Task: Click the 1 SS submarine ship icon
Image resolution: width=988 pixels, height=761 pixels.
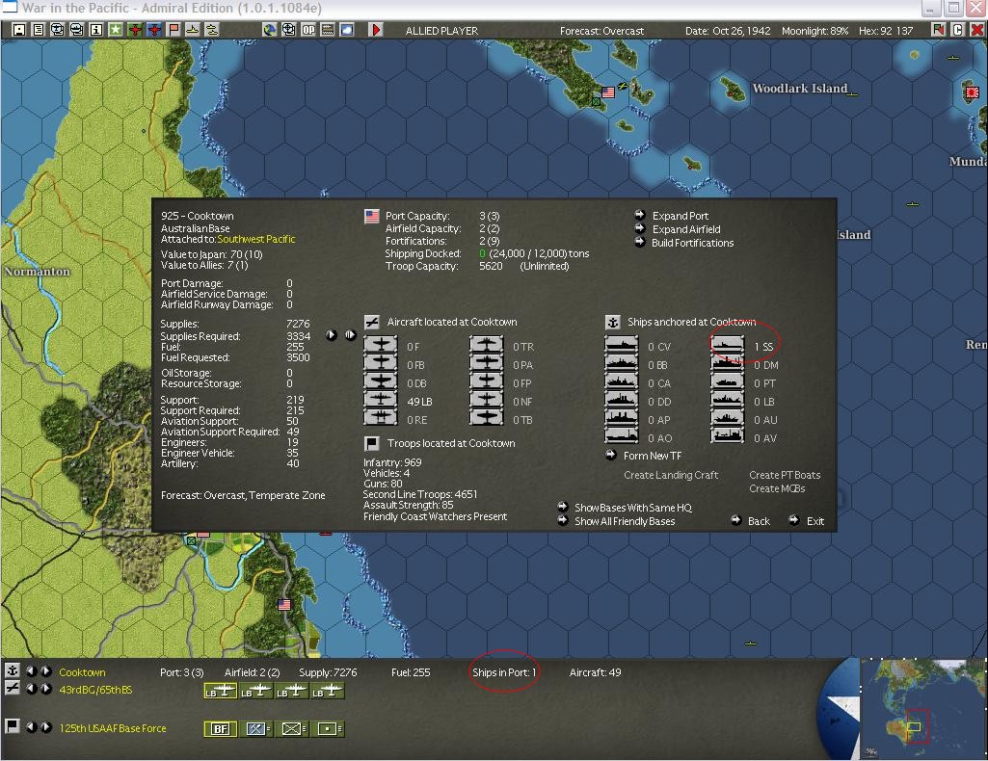Action: [x=727, y=346]
